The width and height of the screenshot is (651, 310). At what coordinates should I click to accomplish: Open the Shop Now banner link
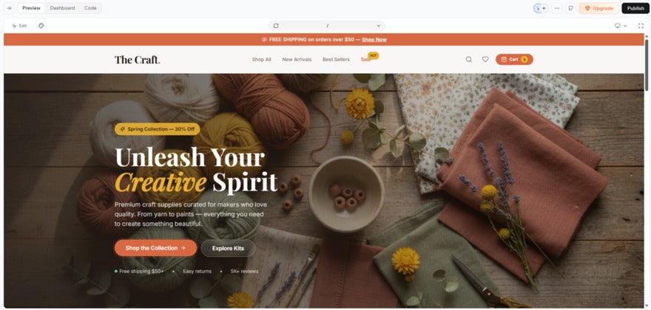(x=374, y=39)
